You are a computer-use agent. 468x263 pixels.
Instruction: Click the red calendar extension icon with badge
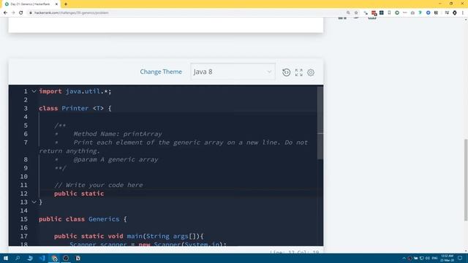point(374,13)
